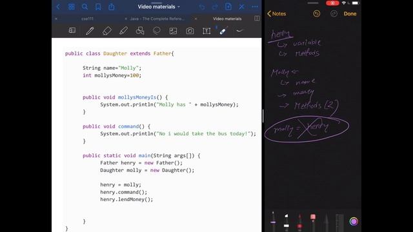Select the ruler tool in Notes
Viewport: 413px width, 232px height.
pyautogui.click(x=339, y=223)
